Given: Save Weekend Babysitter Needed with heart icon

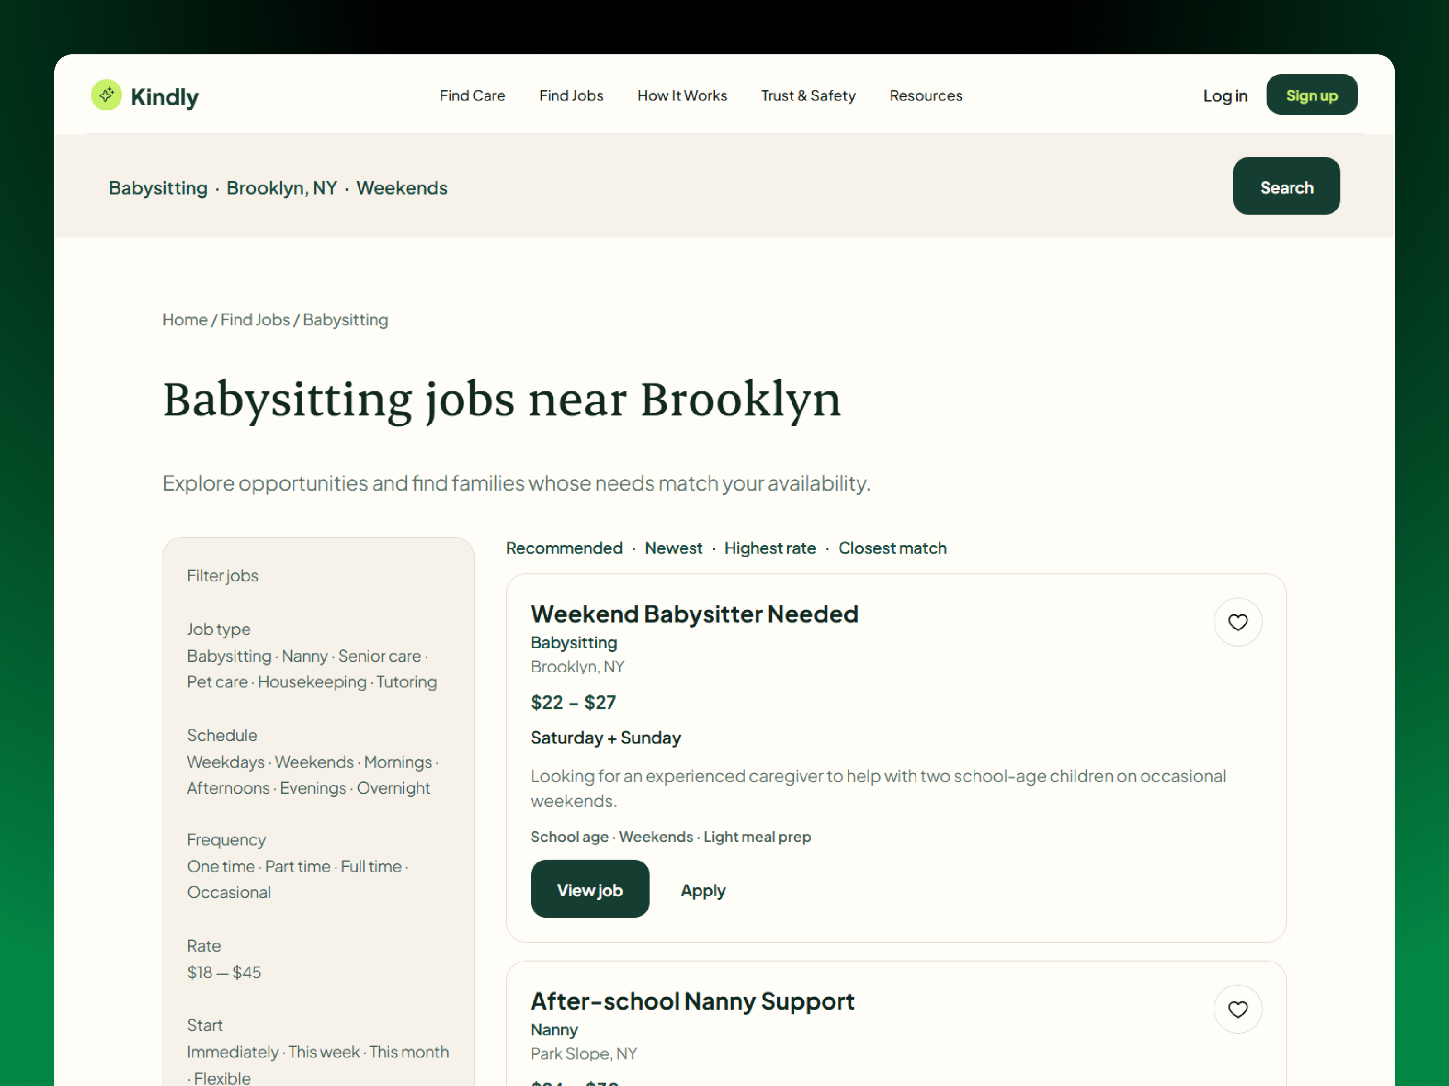Looking at the screenshot, I should coord(1238,622).
